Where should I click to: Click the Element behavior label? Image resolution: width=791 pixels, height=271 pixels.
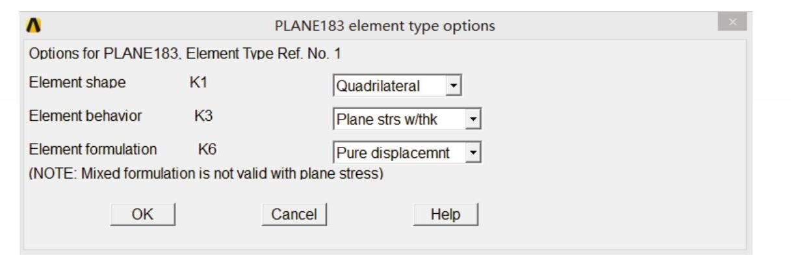(86, 116)
